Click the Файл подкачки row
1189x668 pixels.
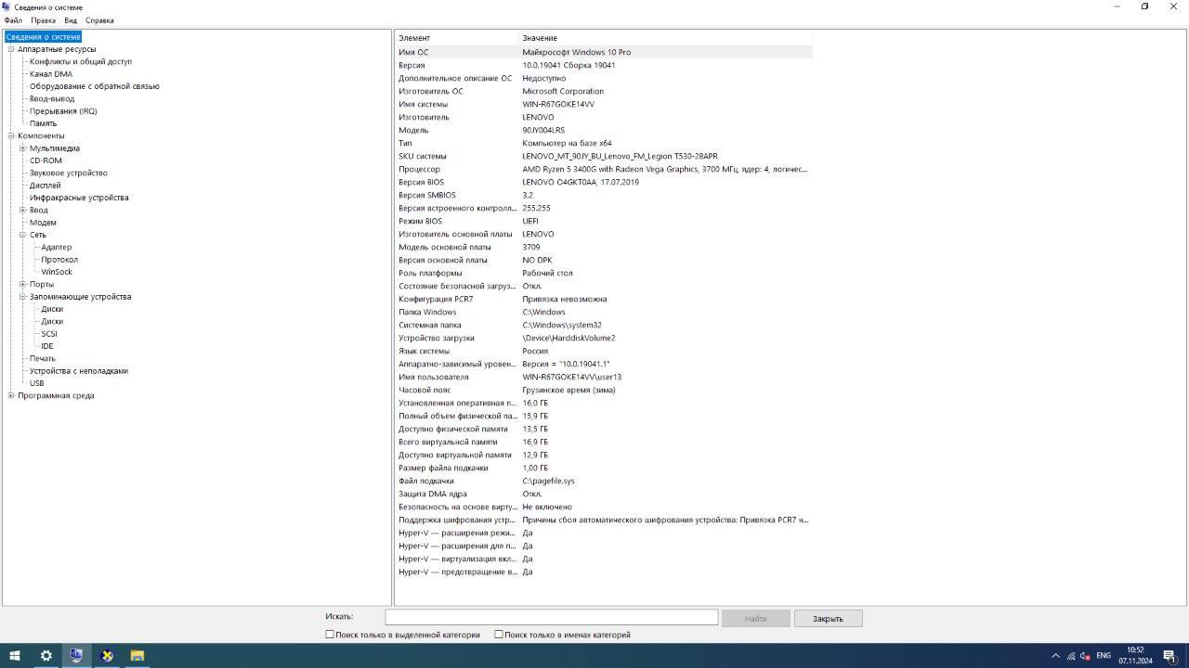(604, 481)
